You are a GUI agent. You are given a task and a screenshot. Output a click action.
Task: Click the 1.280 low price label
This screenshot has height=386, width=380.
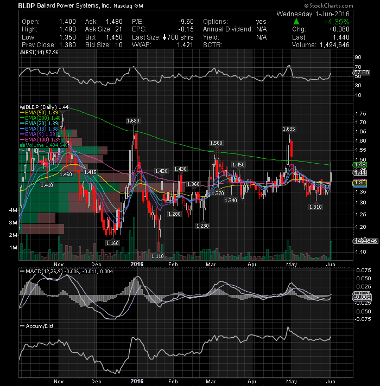pyautogui.click(x=174, y=214)
